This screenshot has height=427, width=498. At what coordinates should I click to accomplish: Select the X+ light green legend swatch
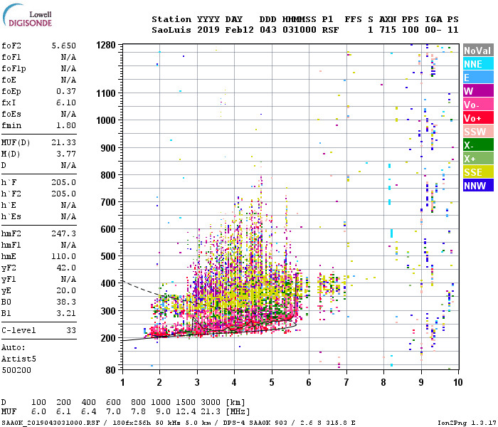tap(478, 159)
